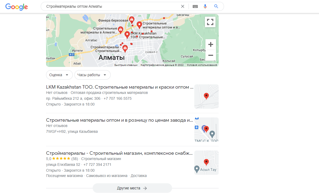Click the Другие места button

[132, 188]
